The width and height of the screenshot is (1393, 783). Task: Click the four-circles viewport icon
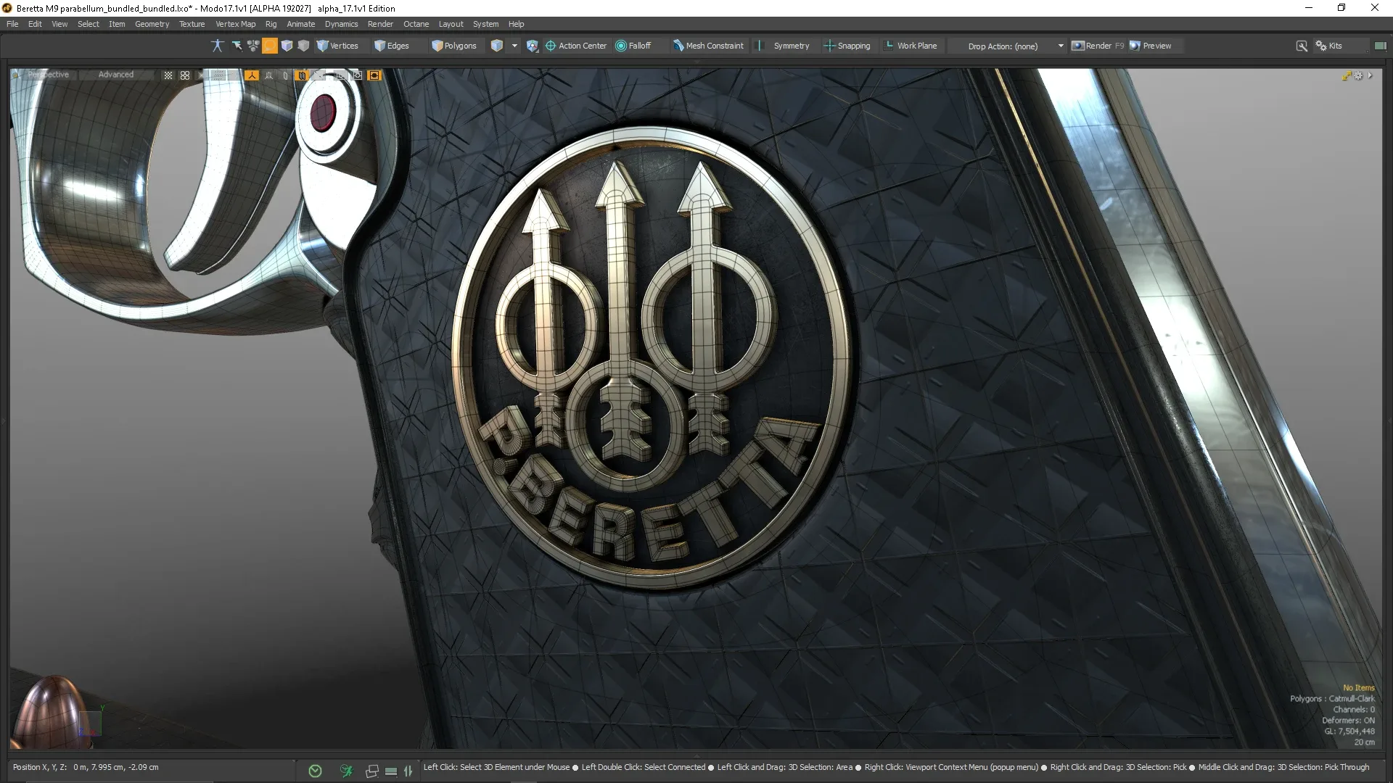tap(185, 75)
